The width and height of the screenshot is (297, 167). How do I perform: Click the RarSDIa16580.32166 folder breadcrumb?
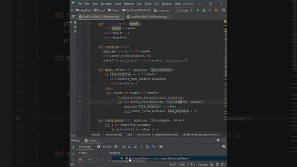point(136,10)
